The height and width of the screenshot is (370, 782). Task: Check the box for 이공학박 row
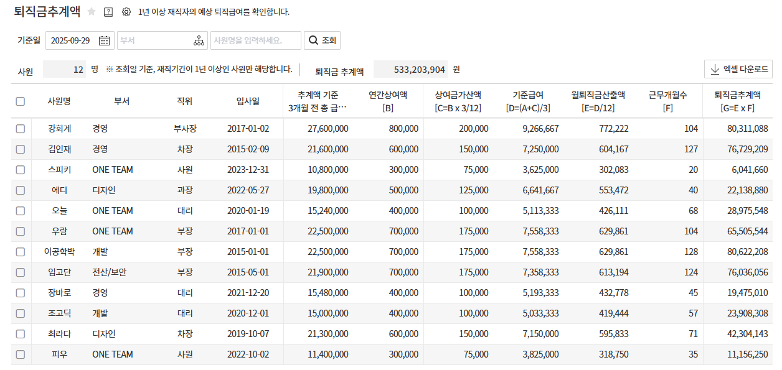tap(21, 252)
